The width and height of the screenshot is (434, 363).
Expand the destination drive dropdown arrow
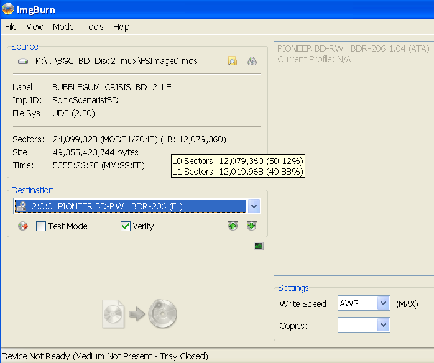(254, 206)
